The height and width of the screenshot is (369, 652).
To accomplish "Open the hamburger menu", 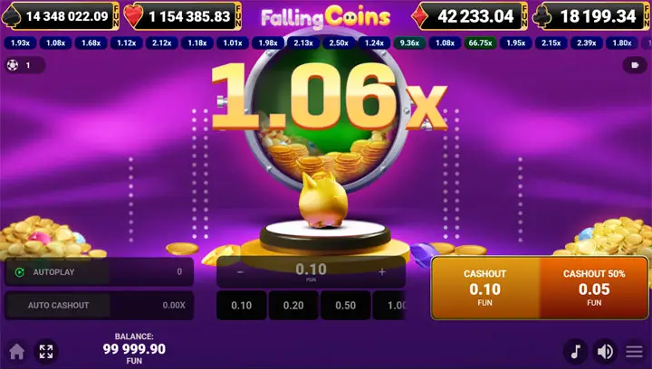I will click(634, 352).
